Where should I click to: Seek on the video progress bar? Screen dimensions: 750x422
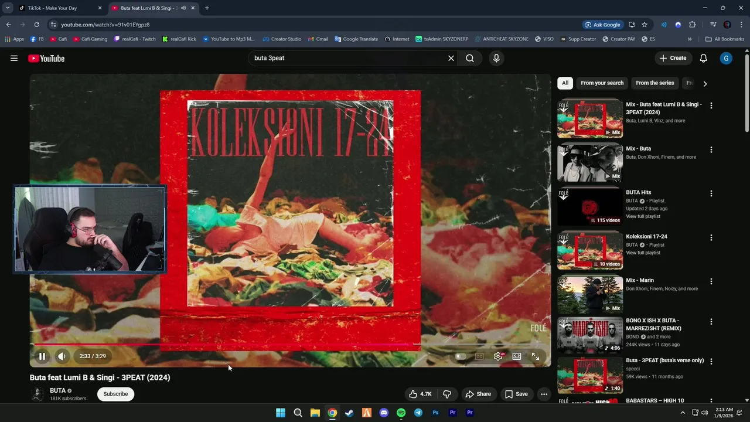coord(290,345)
